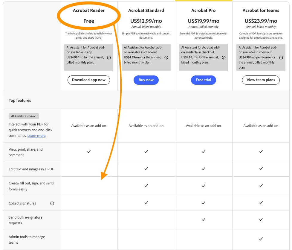Click 'Simple PDF tool to easily edit' description

coord(146,36)
